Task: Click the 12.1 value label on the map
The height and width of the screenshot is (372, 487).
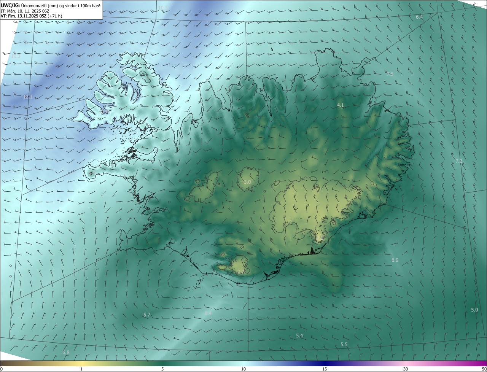Action: pyautogui.click(x=28, y=97)
